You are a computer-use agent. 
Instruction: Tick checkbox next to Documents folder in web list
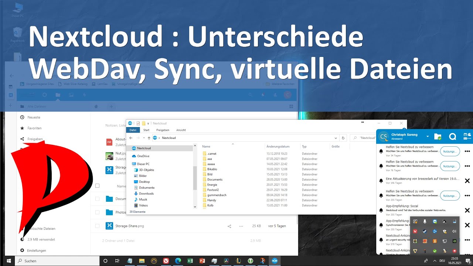(98, 199)
